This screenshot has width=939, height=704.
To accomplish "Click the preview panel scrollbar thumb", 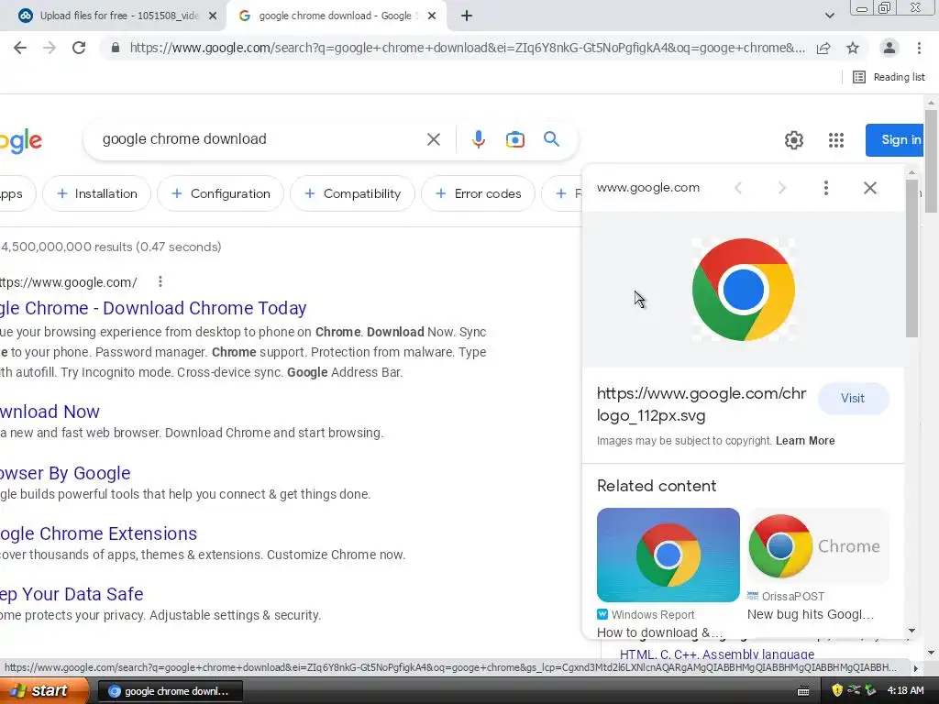I will (911, 258).
